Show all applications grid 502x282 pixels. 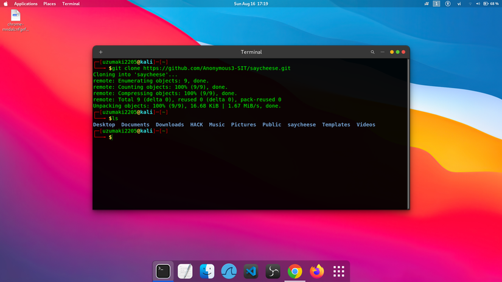pyautogui.click(x=339, y=271)
